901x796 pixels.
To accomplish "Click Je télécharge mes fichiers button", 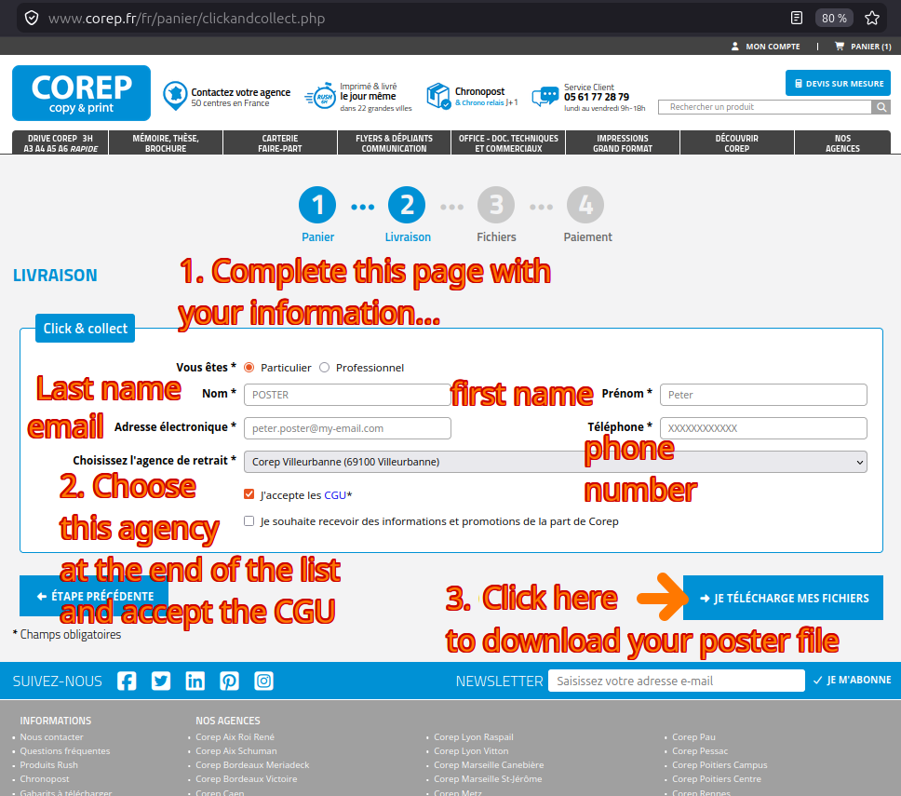I will tap(783, 598).
